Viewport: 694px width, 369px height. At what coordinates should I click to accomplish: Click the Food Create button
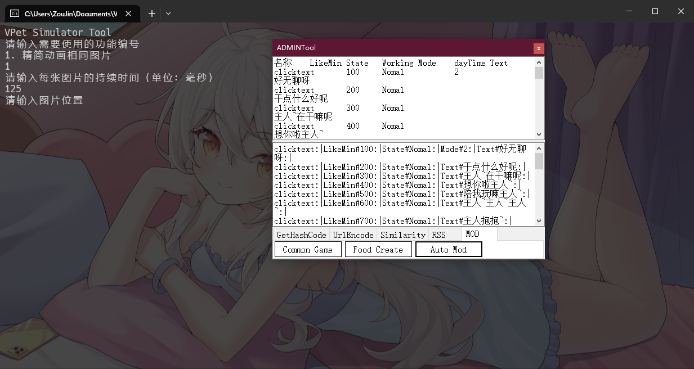tap(378, 250)
